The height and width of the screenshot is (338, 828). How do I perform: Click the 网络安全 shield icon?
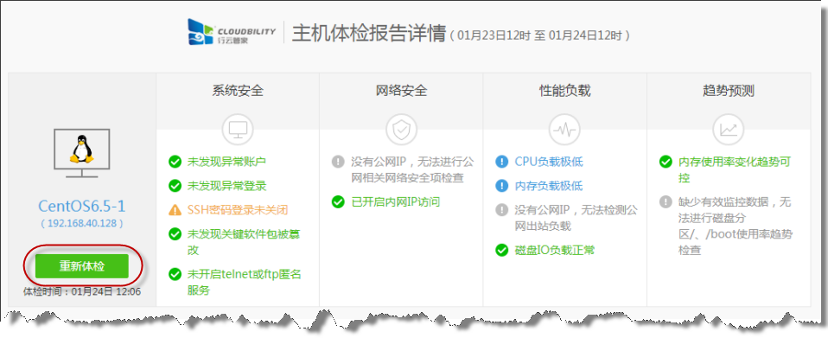401,129
